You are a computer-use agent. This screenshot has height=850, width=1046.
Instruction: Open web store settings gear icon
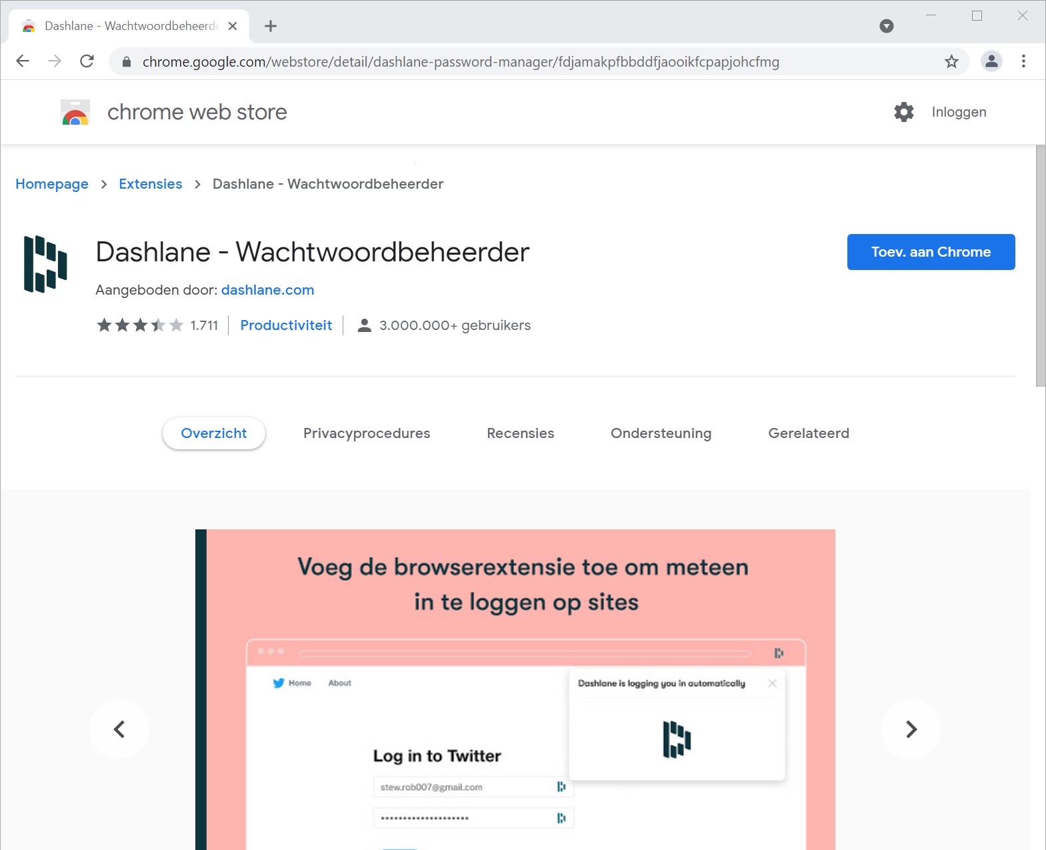(x=903, y=112)
